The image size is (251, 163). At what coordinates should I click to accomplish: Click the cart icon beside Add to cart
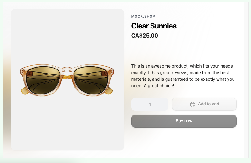(x=192, y=104)
